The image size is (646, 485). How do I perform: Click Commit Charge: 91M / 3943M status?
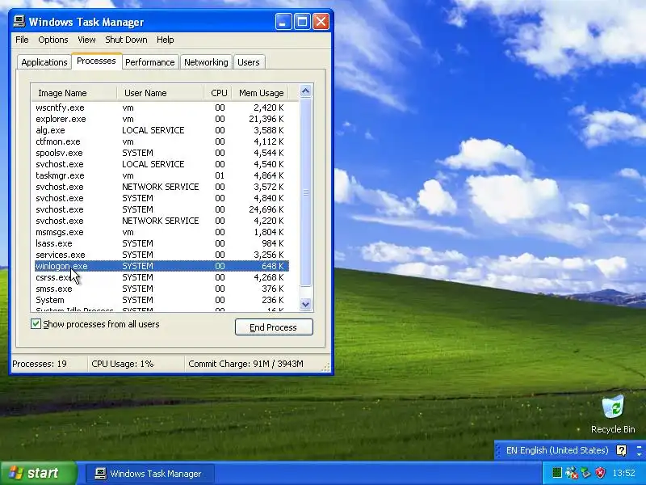click(x=246, y=364)
